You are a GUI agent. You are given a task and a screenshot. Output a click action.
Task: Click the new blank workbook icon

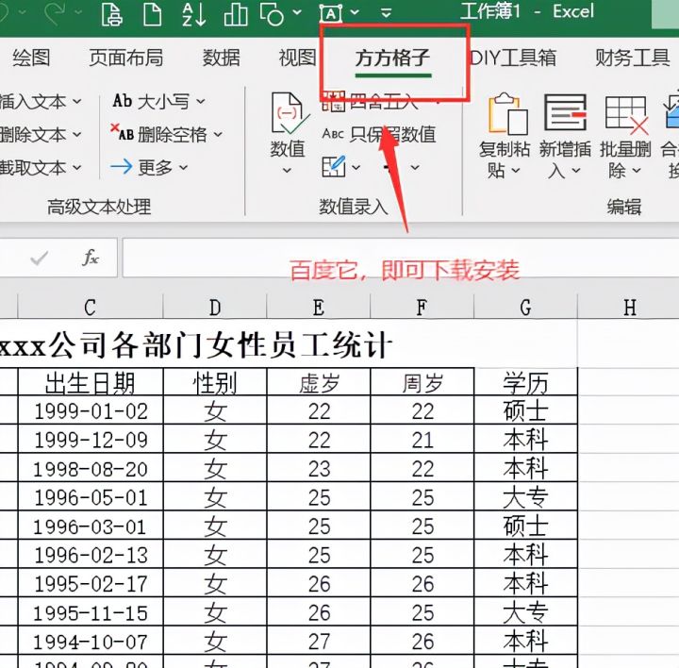click(153, 14)
